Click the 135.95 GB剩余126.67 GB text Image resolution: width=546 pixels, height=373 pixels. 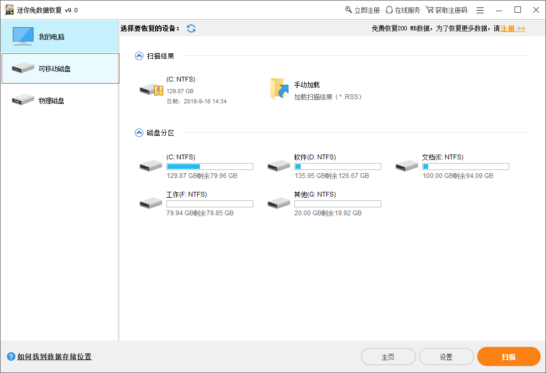pos(332,176)
